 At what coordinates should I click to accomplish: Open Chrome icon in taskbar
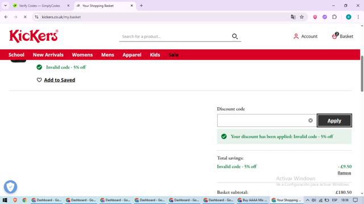click(x=24, y=200)
